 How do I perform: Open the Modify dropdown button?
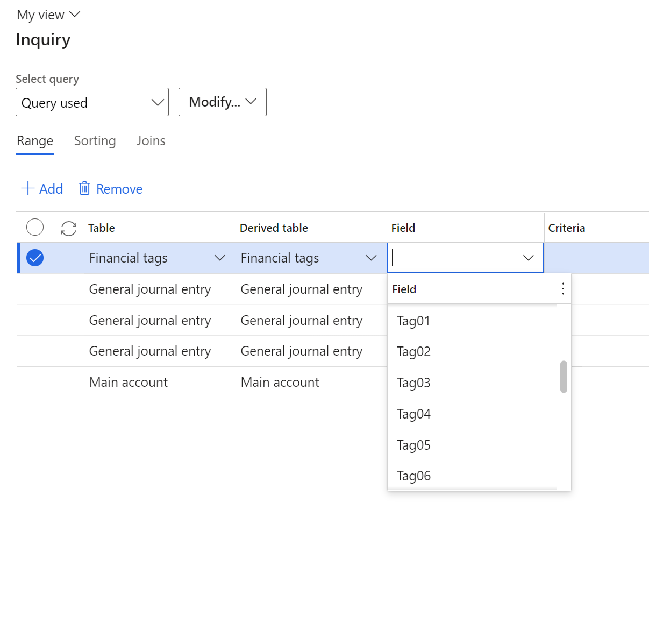point(222,102)
